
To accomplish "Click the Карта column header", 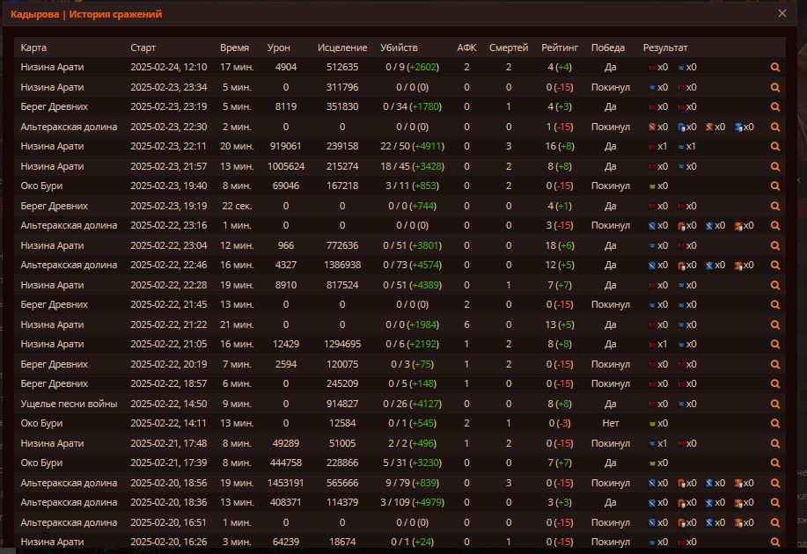I will (33, 47).
